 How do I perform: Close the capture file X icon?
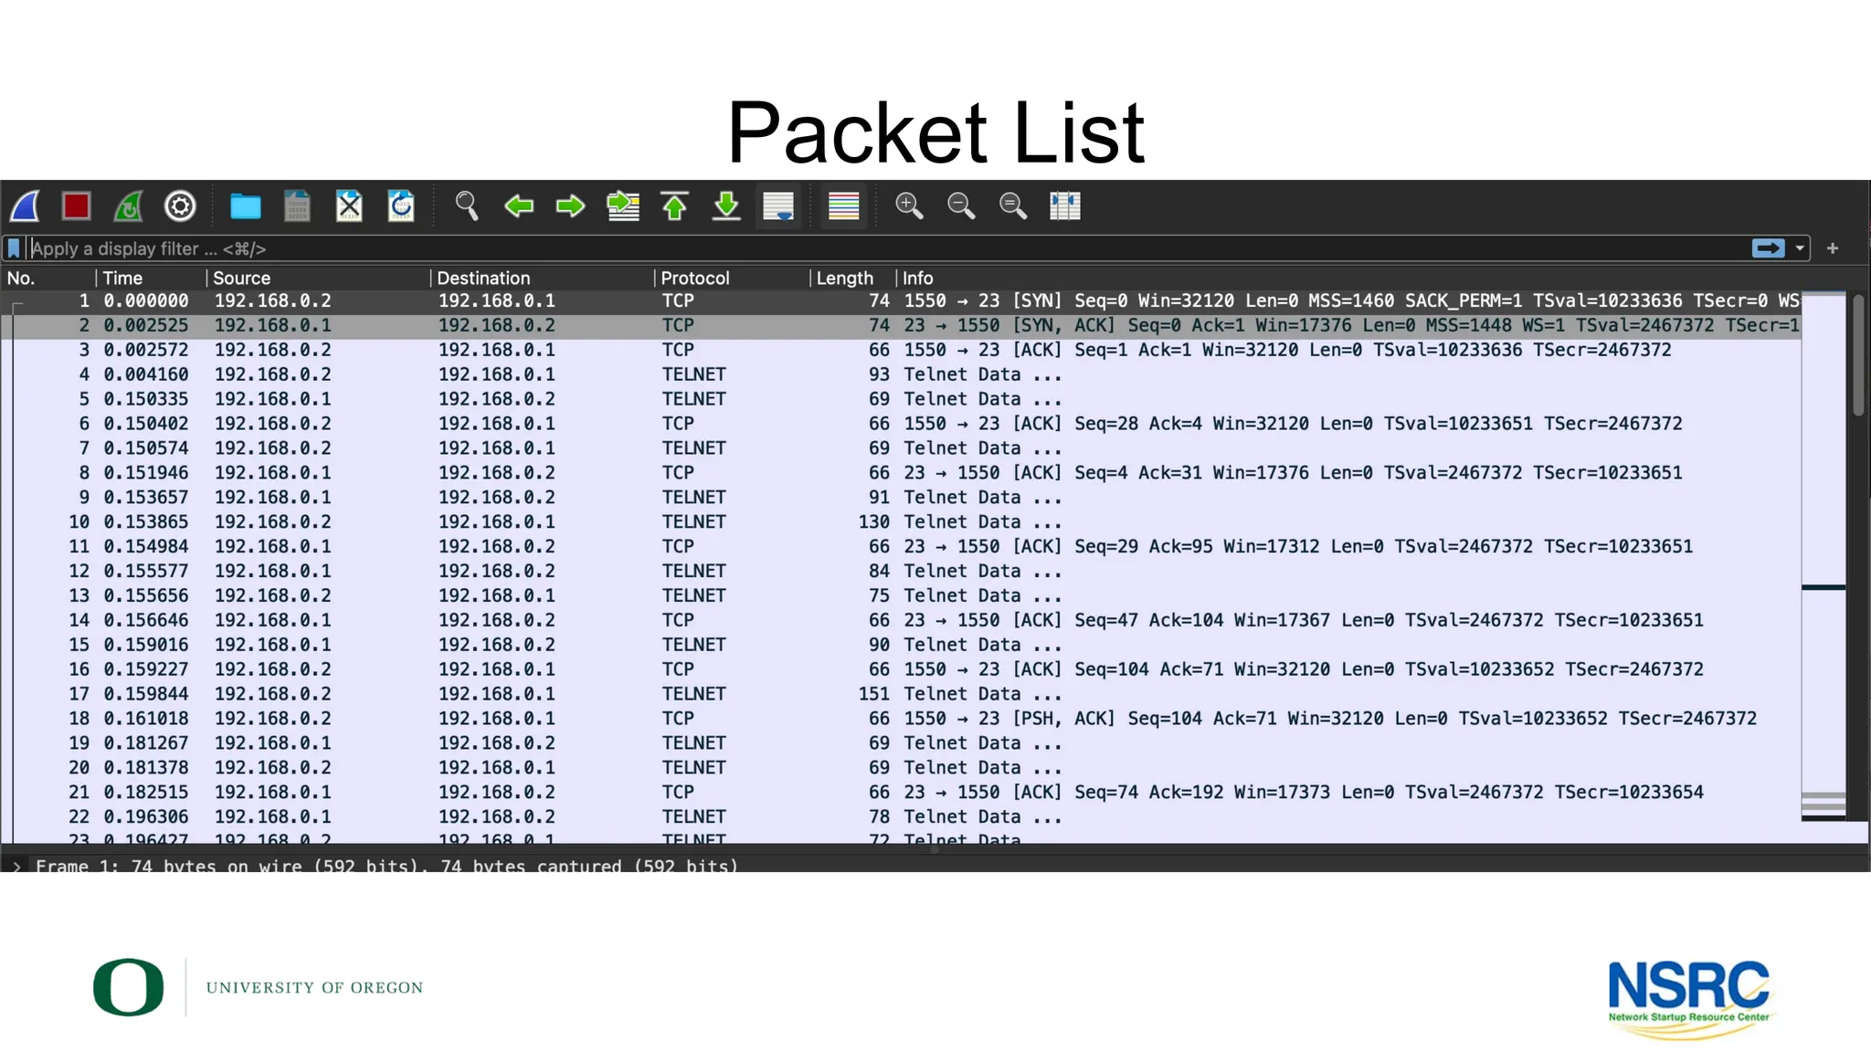pos(349,206)
